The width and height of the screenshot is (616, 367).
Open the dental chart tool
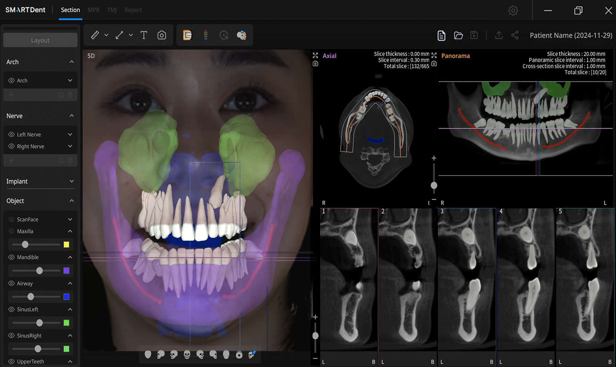(188, 35)
